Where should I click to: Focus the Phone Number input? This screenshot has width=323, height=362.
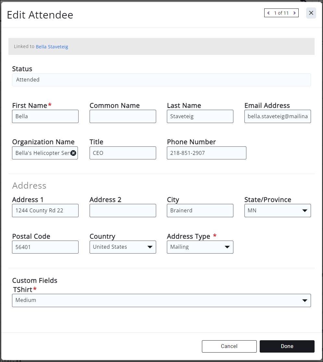coord(206,153)
